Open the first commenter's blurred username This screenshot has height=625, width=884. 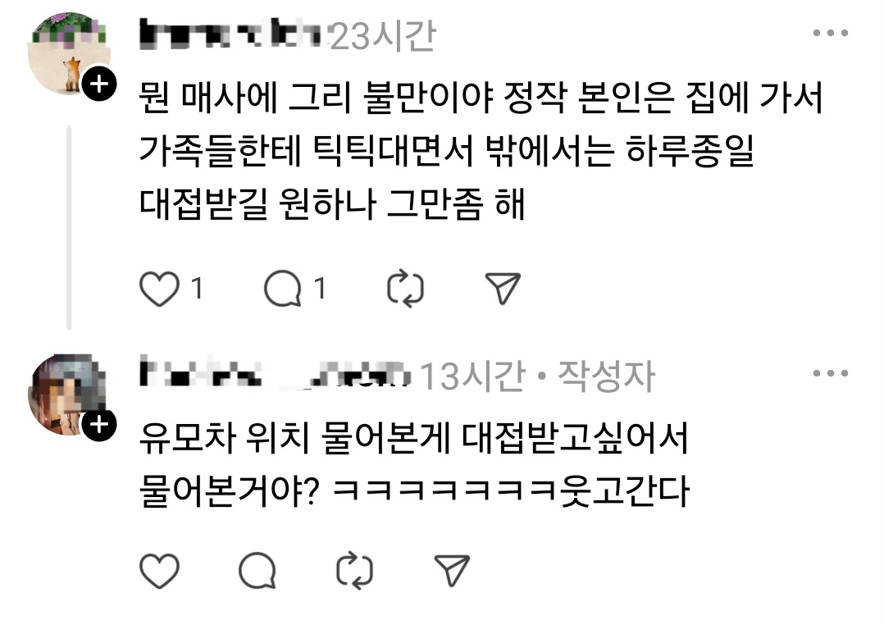point(231,34)
